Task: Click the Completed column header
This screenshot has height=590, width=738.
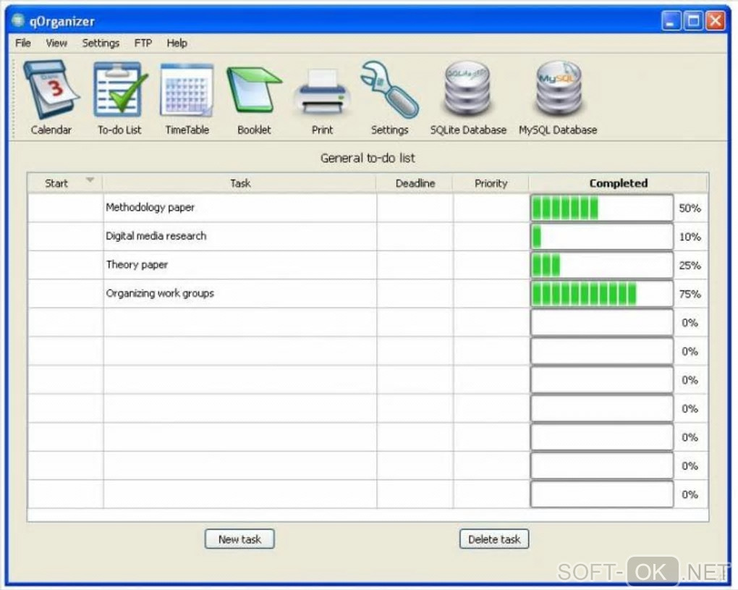Action: click(x=619, y=183)
